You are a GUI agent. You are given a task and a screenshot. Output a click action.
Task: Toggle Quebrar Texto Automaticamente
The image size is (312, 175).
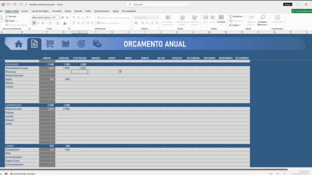tap(114, 17)
